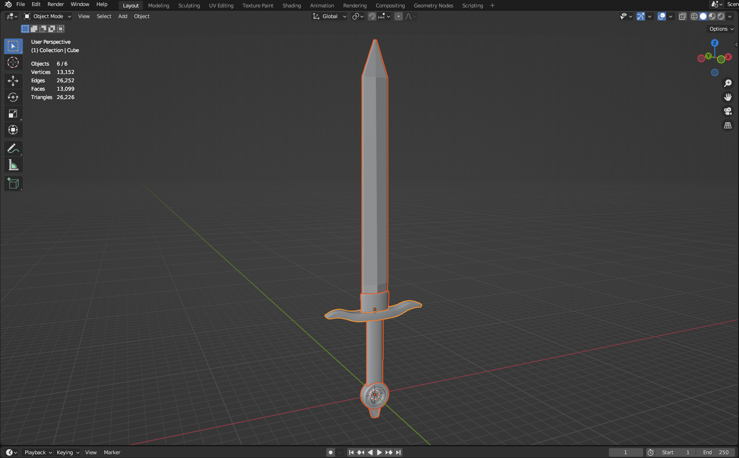Viewport: 739px width, 458px height.
Task: Open object visibility and selectability dropdown
Action: [x=626, y=16]
